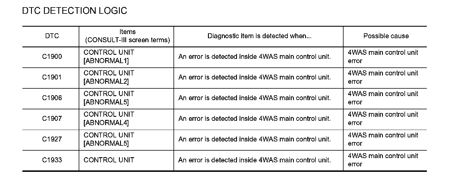Click CONTROL UNIT [ABNORMAL1] item

click(x=109, y=57)
